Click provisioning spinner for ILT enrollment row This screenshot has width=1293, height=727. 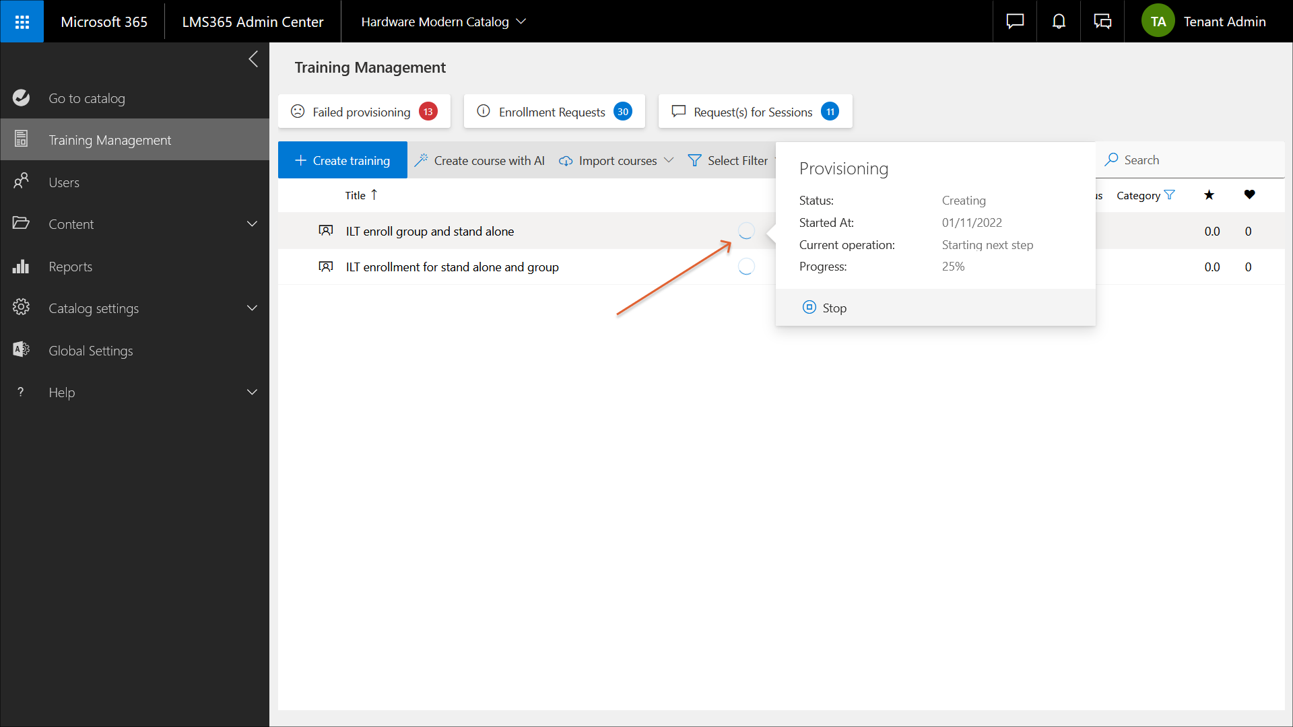pyautogui.click(x=746, y=267)
